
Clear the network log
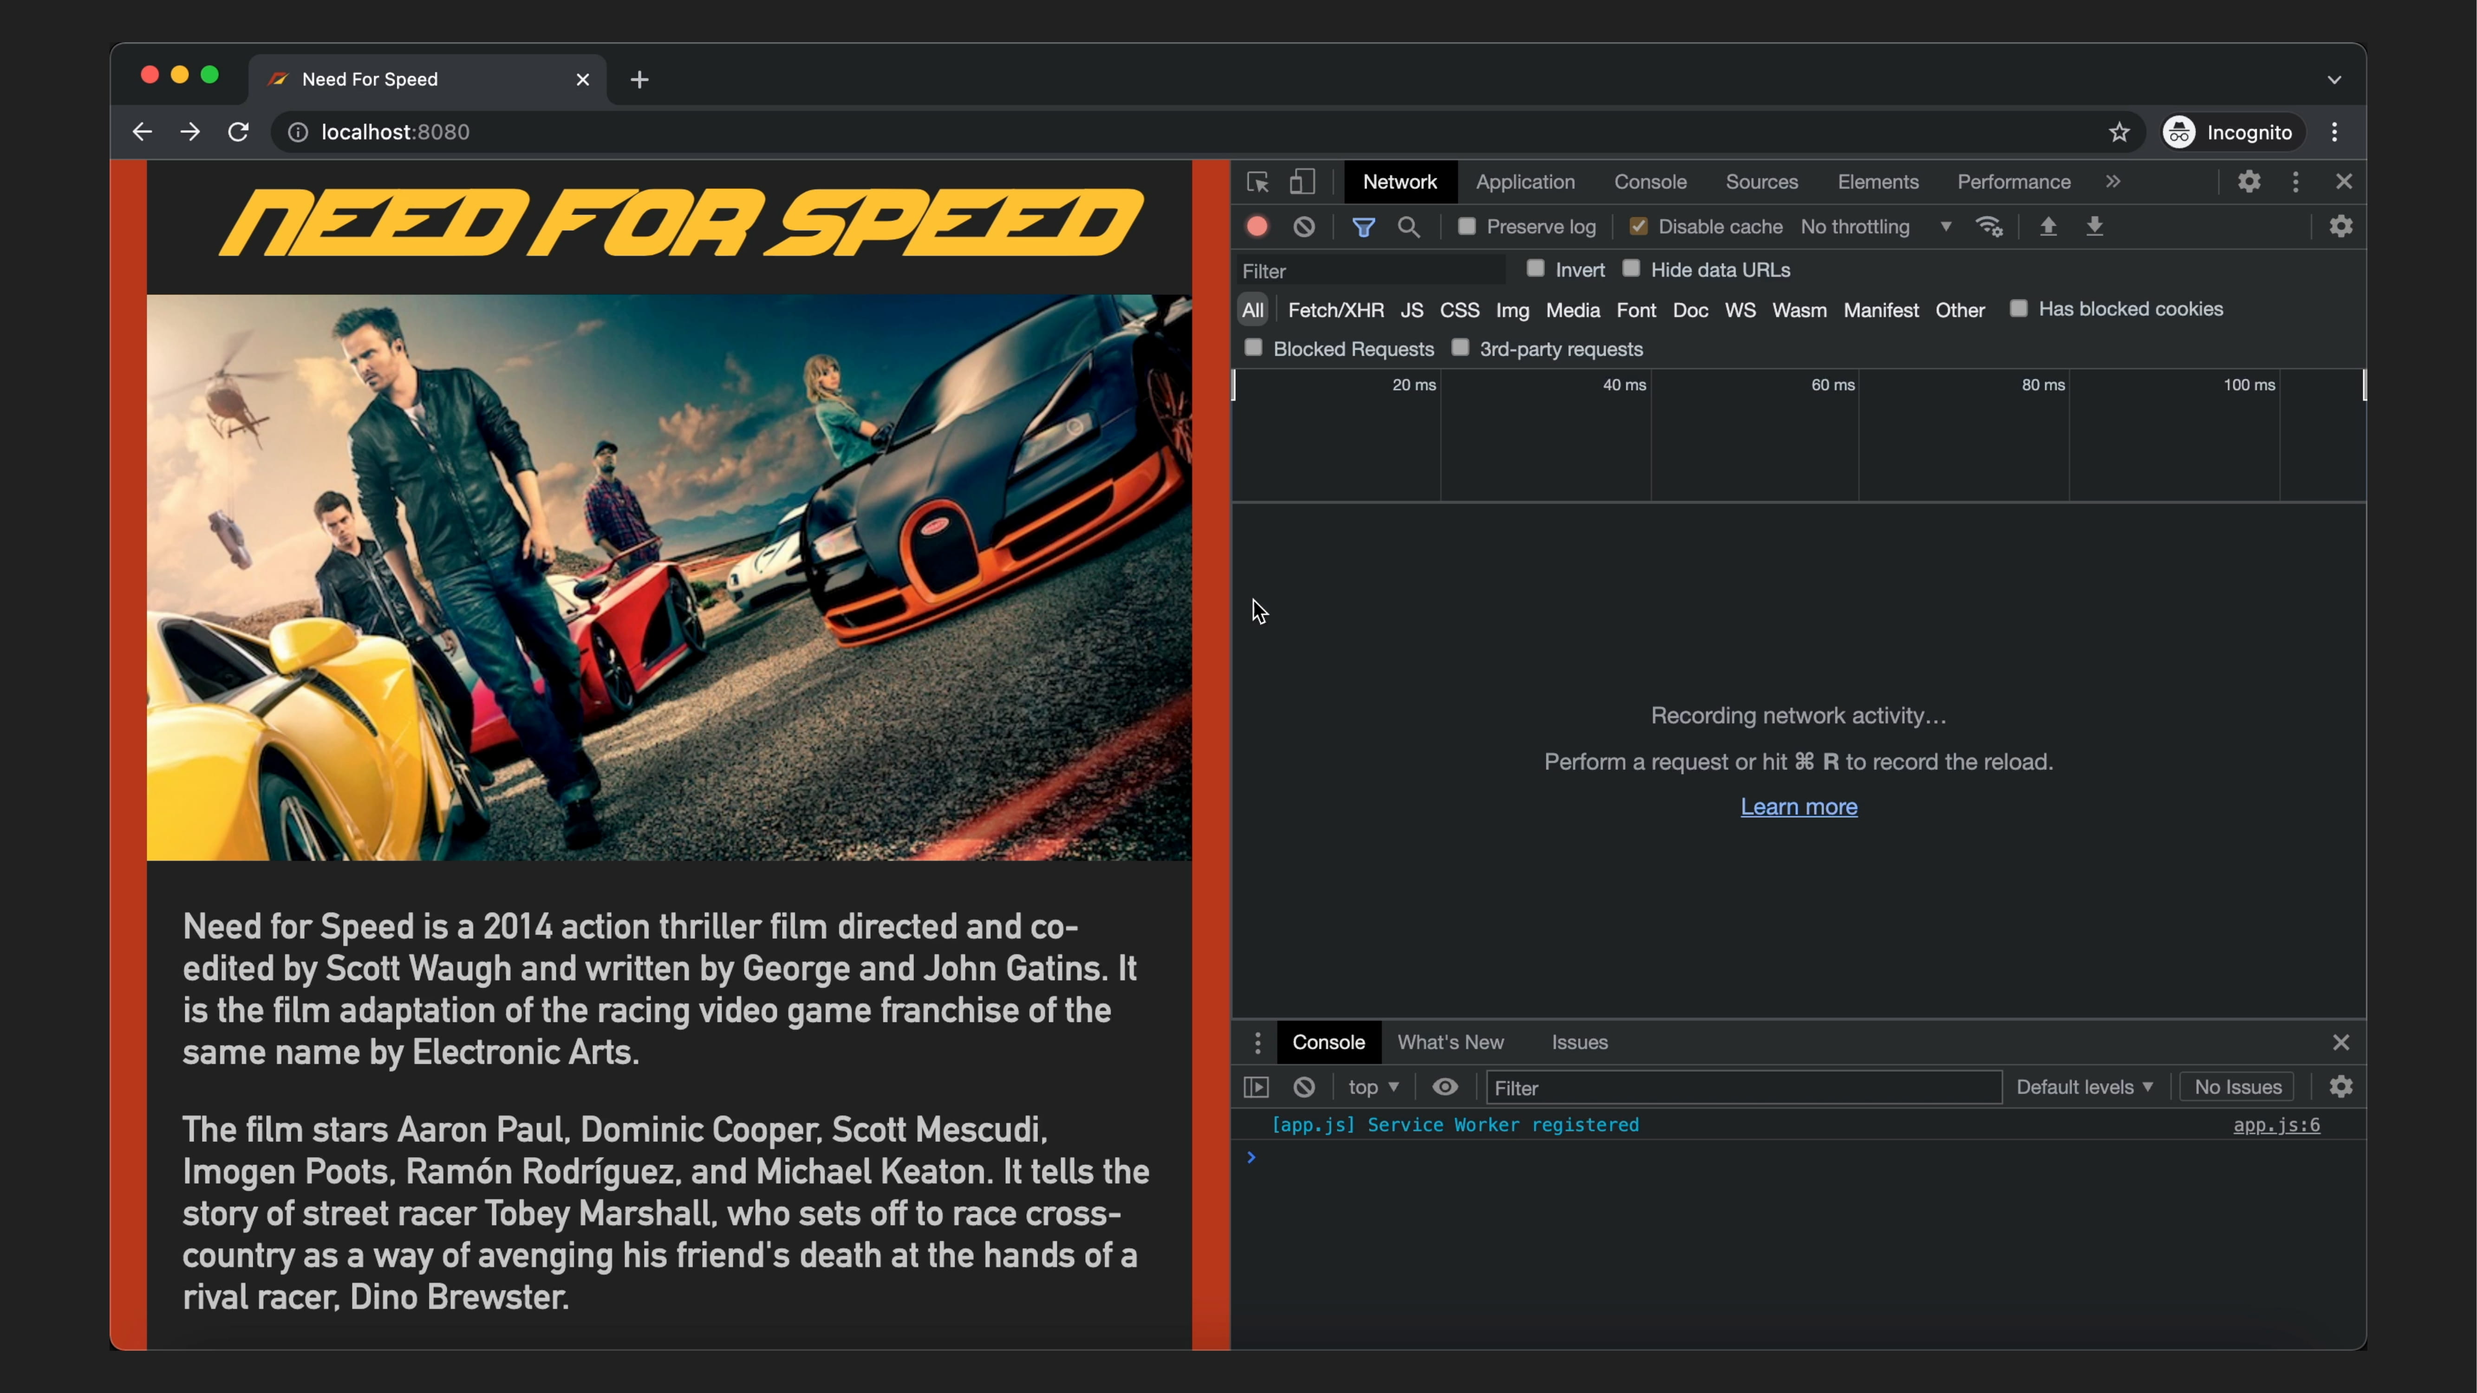coord(1304,227)
